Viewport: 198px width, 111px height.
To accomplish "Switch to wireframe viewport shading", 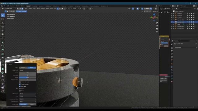I will click(x=145, y=9).
